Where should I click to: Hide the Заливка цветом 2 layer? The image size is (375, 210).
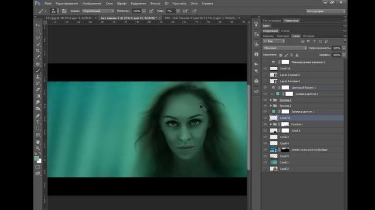tap(265, 94)
